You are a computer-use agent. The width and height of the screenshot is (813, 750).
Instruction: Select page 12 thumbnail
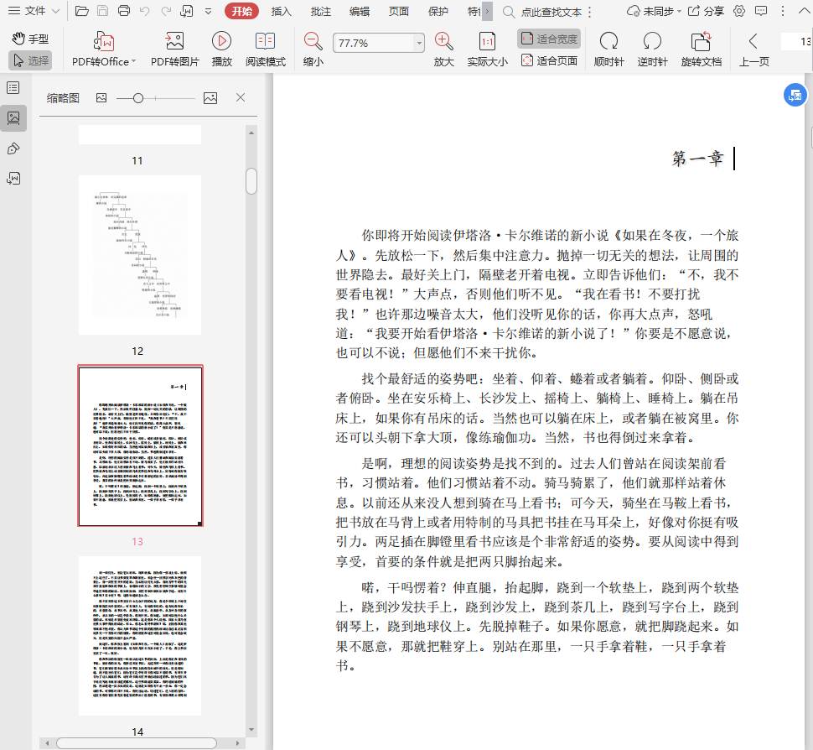point(140,255)
